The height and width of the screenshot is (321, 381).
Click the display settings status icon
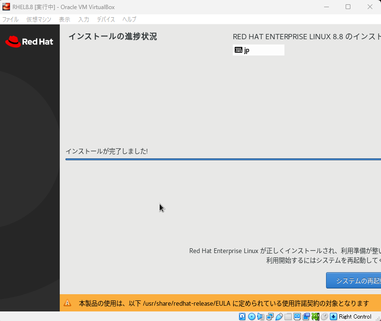(x=297, y=316)
